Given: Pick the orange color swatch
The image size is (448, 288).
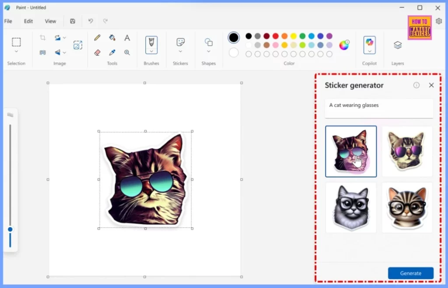Looking at the screenshot, I should (x=284, y=36).
